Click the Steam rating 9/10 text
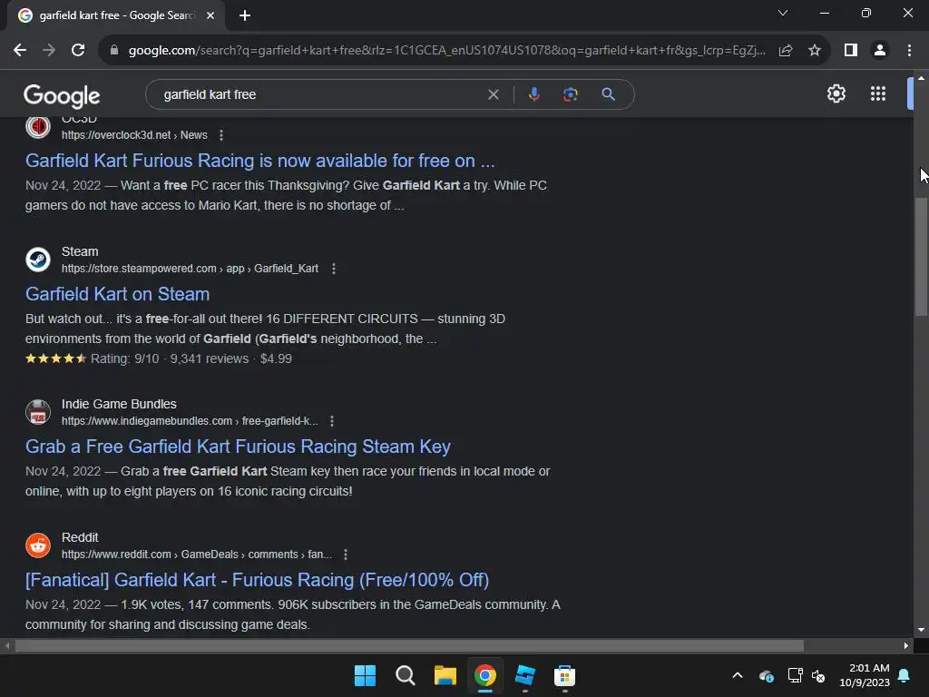 point(124,358)
